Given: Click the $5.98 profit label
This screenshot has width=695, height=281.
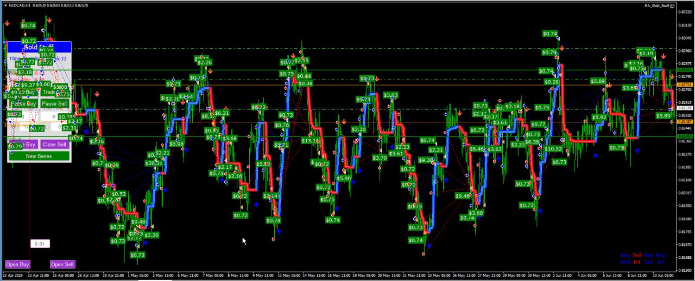Looking at the screenshot, I should pos(176,144).
